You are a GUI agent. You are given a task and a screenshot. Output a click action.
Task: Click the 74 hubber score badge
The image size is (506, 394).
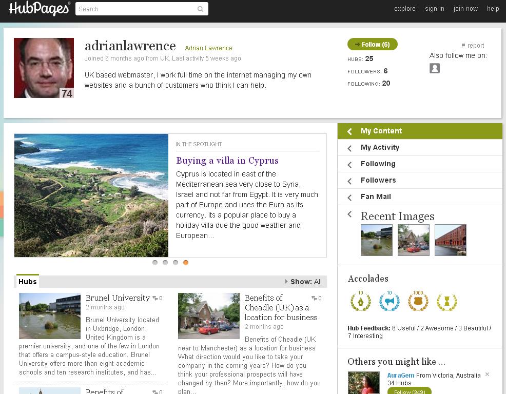[x=67, y=93]
